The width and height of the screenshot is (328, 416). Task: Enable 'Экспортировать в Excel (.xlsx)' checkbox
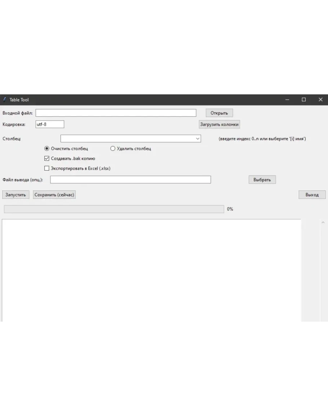pyautogui.click(x=46, y=168)
